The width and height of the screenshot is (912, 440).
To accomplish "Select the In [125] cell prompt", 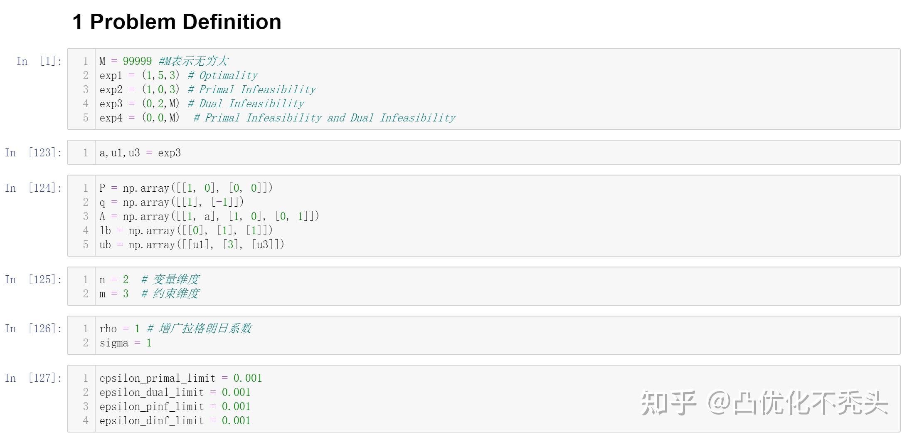I will (x=33, y=279).
